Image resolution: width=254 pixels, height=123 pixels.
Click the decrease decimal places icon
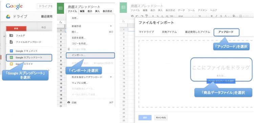162,16
